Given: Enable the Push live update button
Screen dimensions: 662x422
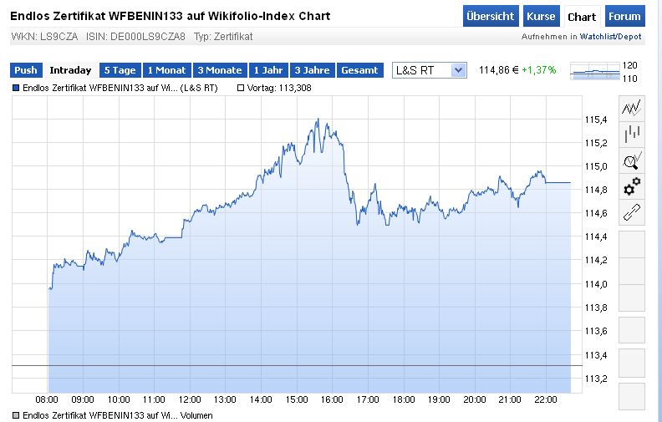Looking at the screenshot, I should (26, 71).
